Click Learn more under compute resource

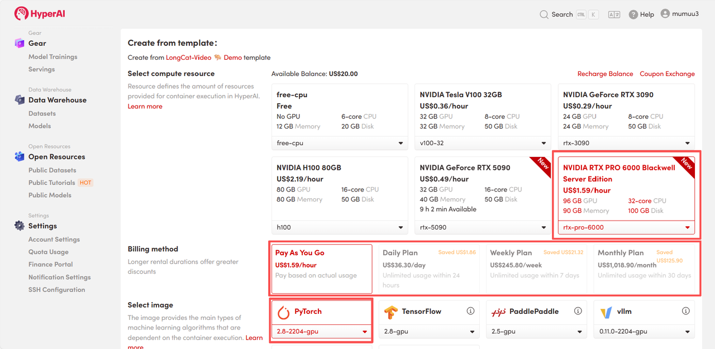(145, 106)
